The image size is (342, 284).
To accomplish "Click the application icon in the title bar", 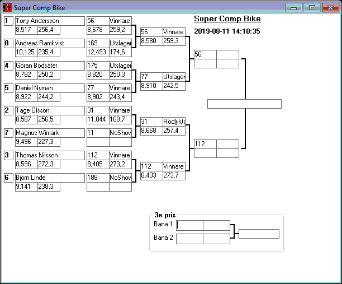I will tap(7, 8).
